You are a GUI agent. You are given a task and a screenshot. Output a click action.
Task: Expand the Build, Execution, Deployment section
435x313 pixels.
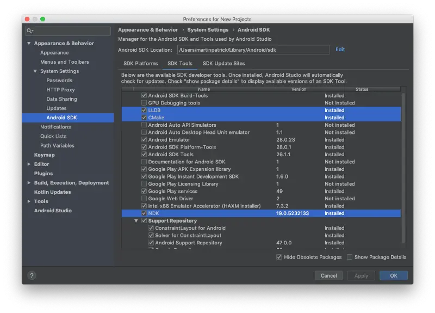point(29,183)
